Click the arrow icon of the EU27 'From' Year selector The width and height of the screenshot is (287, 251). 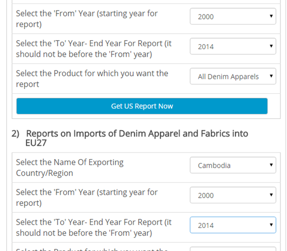(271, 195)
